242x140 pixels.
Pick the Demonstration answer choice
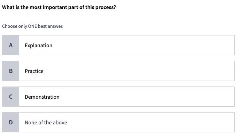(118, 97)
